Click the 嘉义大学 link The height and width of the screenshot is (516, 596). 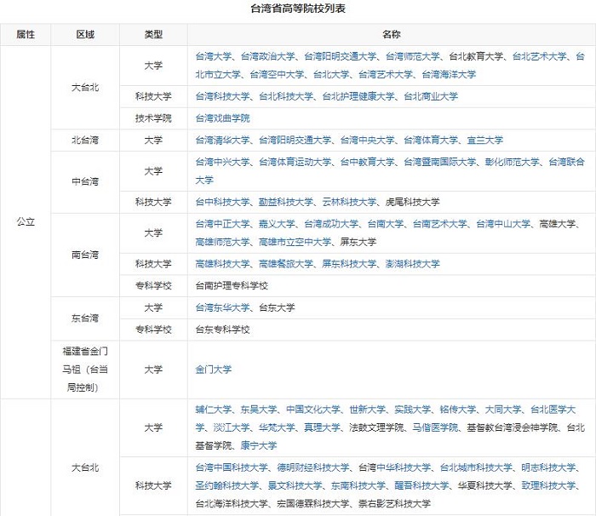(277, 224)
